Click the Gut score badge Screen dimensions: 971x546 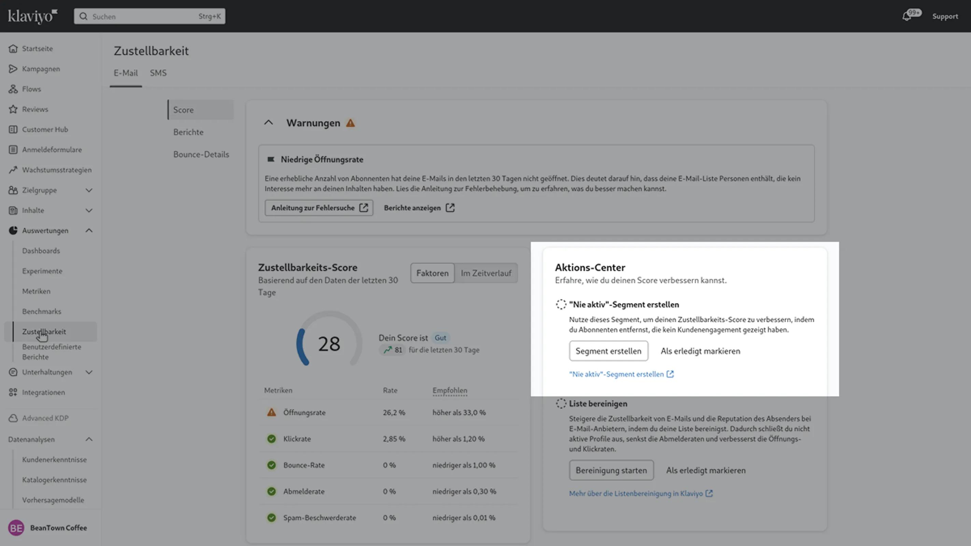[x=440, y=337]
